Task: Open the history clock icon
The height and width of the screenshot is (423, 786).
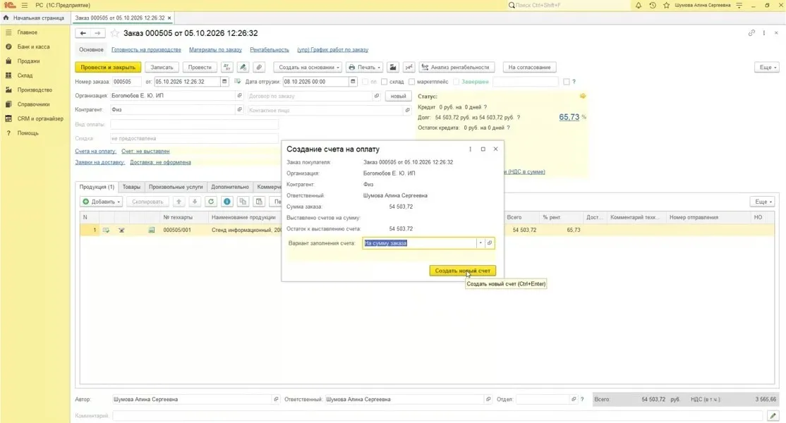Action: (x=652, y=5)
